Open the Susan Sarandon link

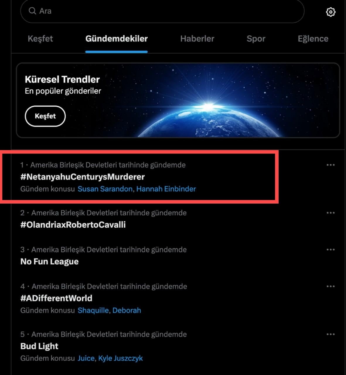pos(105,189)
